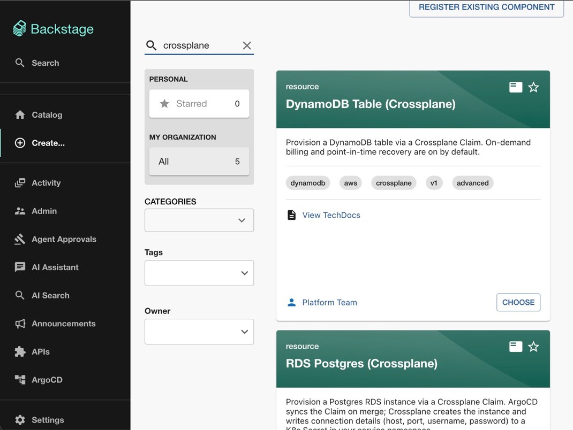Click the dynamodb tag chip
The image size is (573, 430).
[x=308, y=183]
